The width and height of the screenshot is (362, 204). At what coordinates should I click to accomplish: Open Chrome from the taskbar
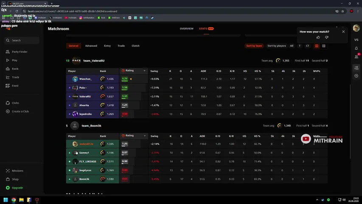[14, 200]
